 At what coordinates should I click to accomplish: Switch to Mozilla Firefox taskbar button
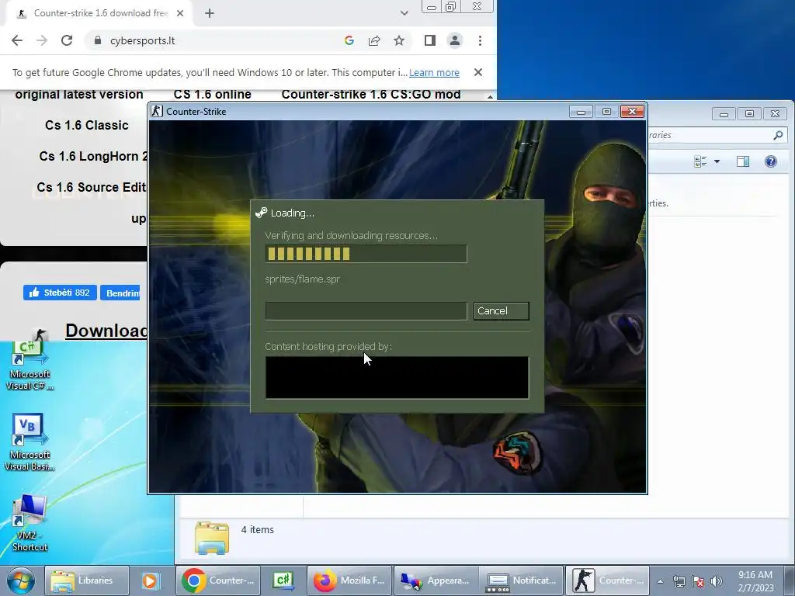[x=349, y=580]
